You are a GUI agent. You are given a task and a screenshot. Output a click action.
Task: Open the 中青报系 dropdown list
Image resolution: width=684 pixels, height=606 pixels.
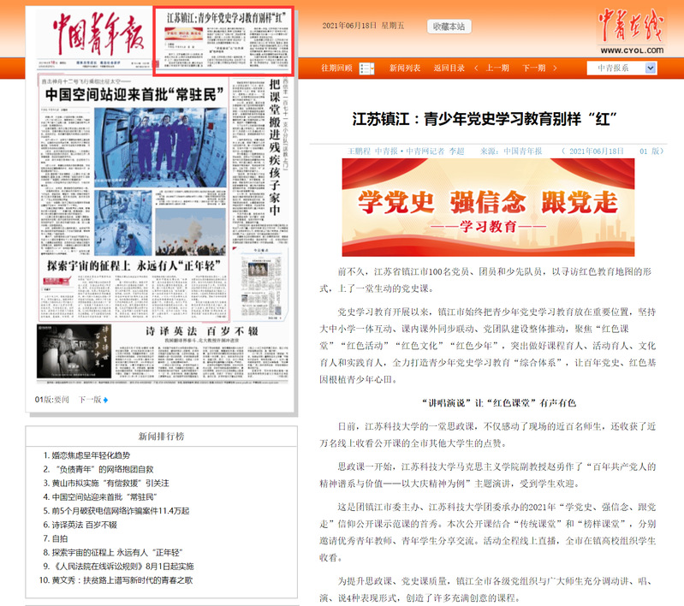[650, 68]
